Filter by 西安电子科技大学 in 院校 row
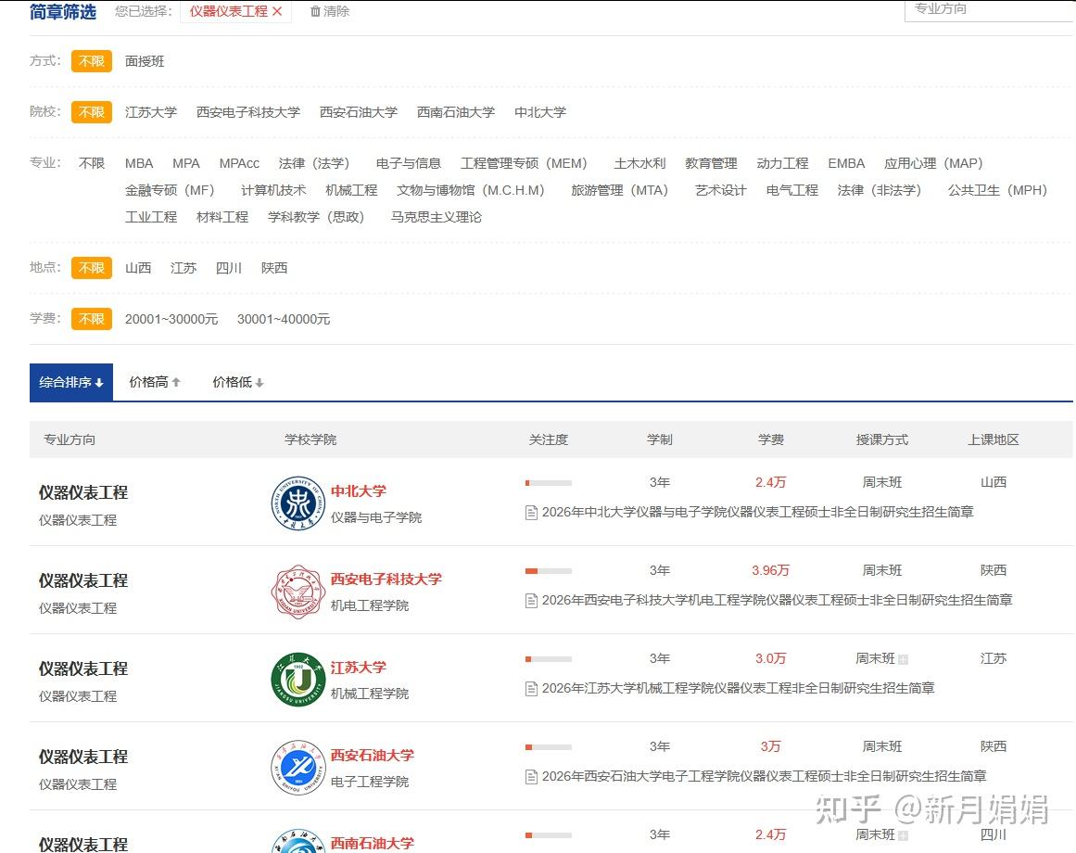Screen dimensions: 1076x853 pyautogui.click(x=248, y=112)
